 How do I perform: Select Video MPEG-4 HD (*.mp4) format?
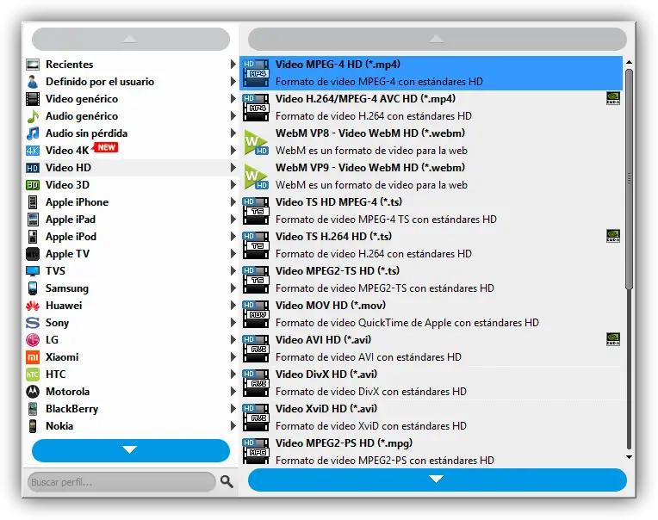[431, 73]
